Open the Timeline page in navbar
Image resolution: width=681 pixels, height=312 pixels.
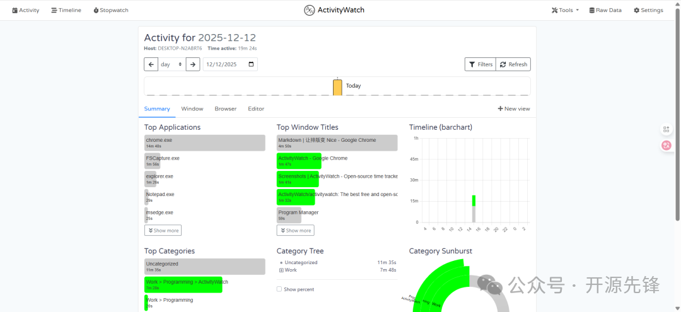(66, 10)
